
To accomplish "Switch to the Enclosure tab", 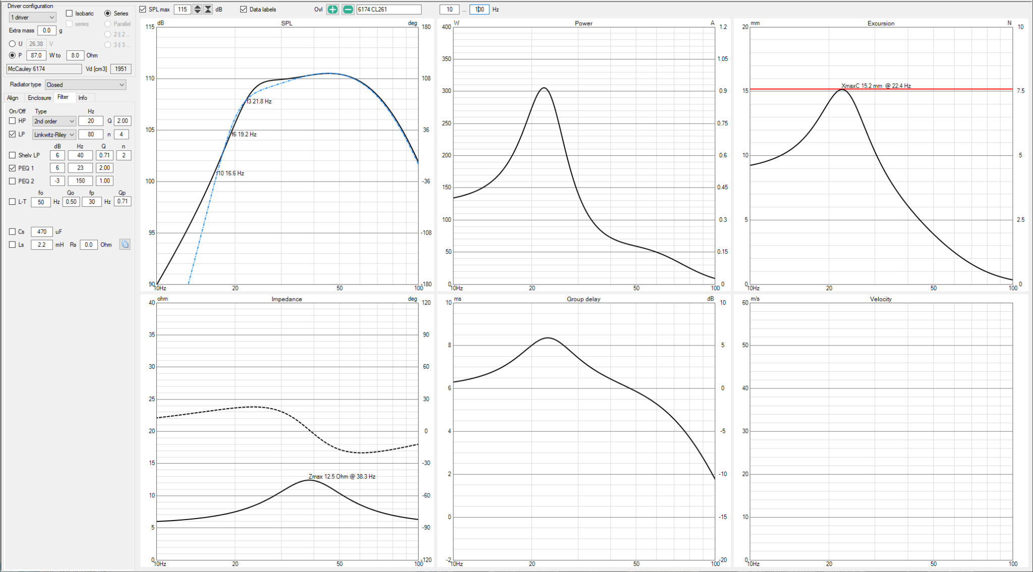I will (x=39, y=98).
